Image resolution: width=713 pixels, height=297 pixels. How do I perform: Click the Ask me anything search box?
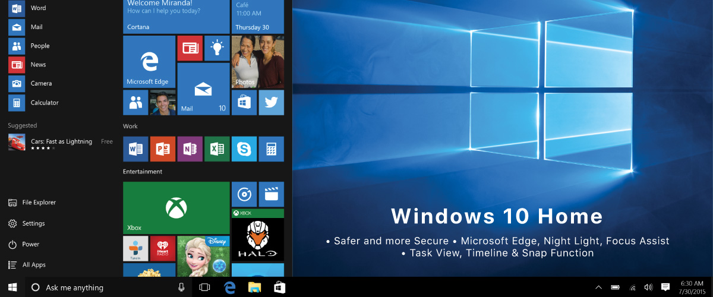pyautogui.click(x=109, y=287)
